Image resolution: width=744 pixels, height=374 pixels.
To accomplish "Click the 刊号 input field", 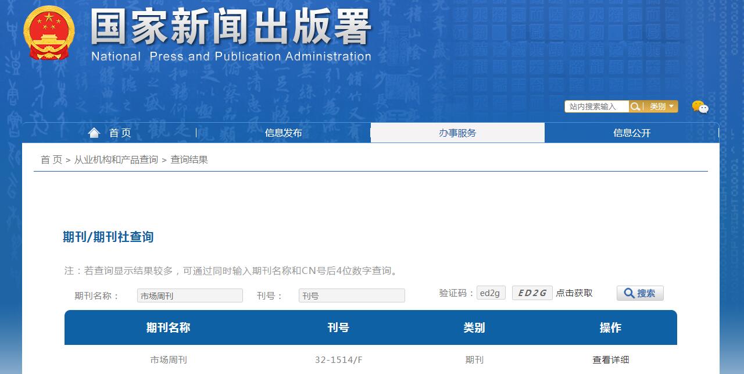I will pyautogui.click(x=351, y=295).
